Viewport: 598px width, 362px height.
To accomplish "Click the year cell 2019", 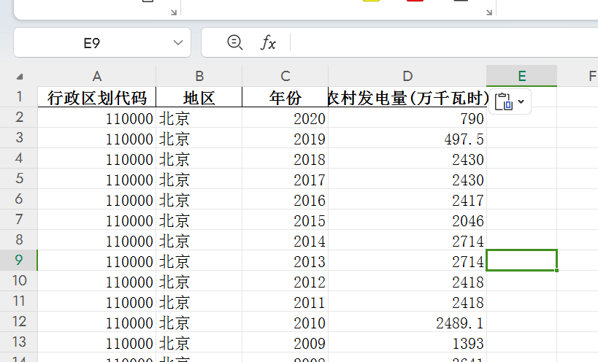I will click(x=285, y=139).
